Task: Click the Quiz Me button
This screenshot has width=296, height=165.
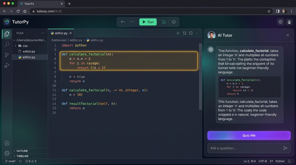Action: point(249,135)
